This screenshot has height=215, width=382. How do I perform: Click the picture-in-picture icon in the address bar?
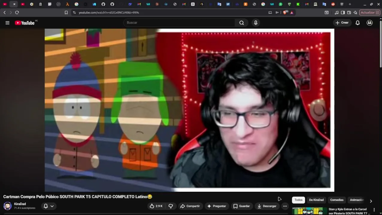pyautogui.click(x=270, y=13)
